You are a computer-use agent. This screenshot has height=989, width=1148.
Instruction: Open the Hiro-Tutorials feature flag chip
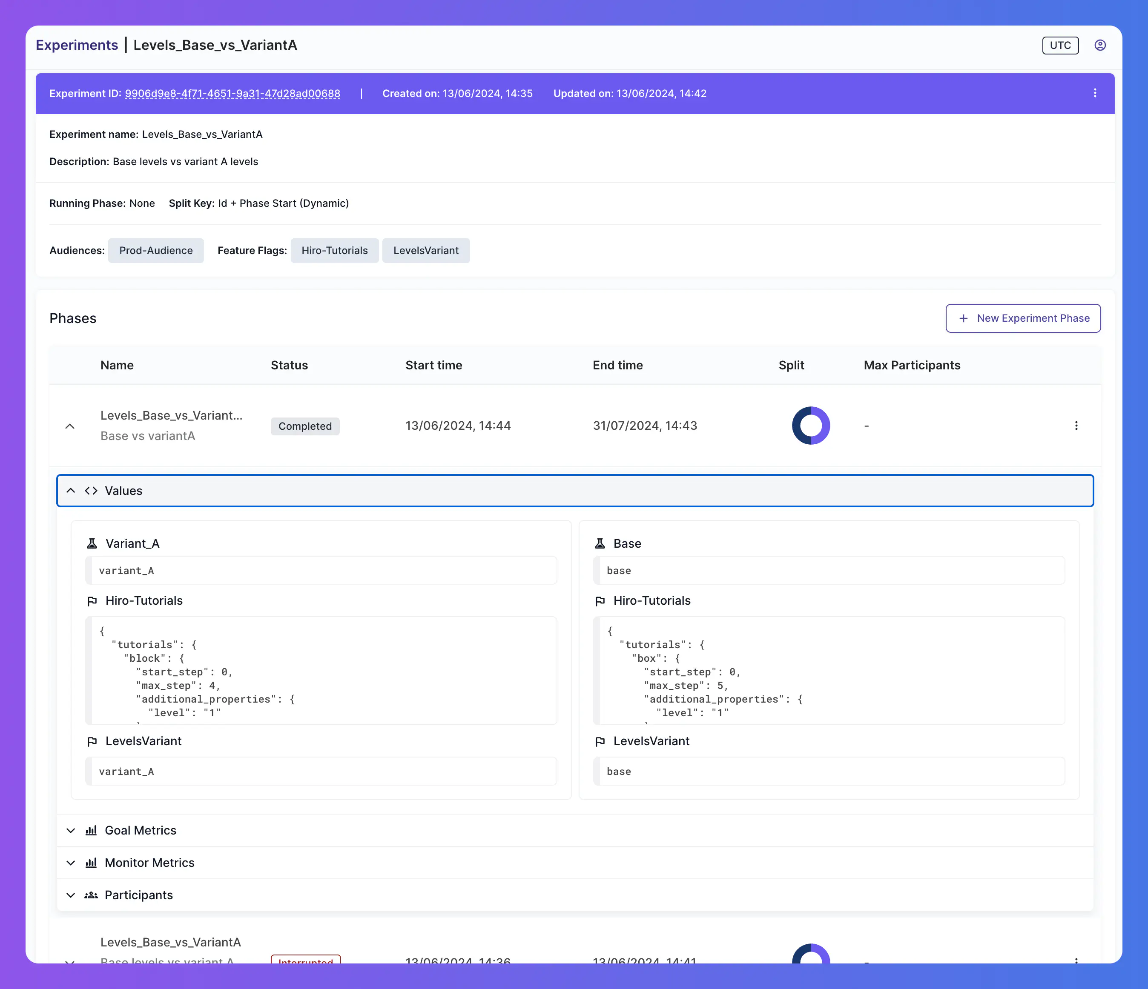pos(335,251)
